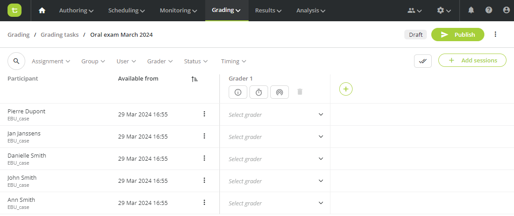Toggle sort order on Available from
Viewport: 514px width, 216px height.
(194, 79)
